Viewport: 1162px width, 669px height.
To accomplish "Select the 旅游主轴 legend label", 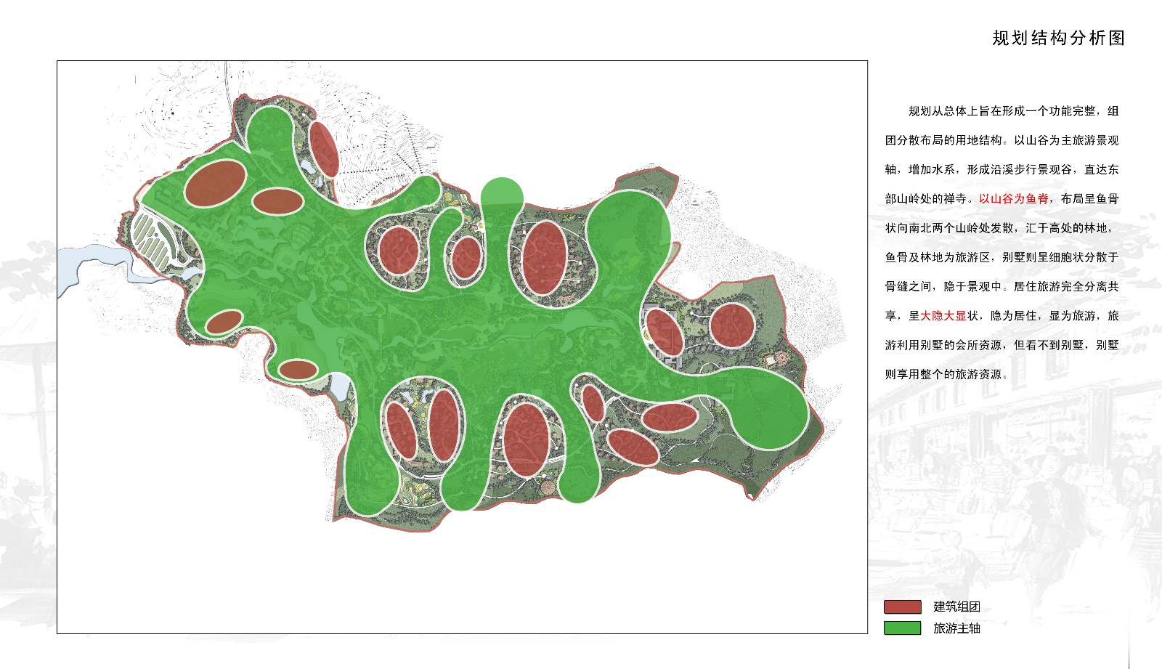I will [x=956, y=628].
